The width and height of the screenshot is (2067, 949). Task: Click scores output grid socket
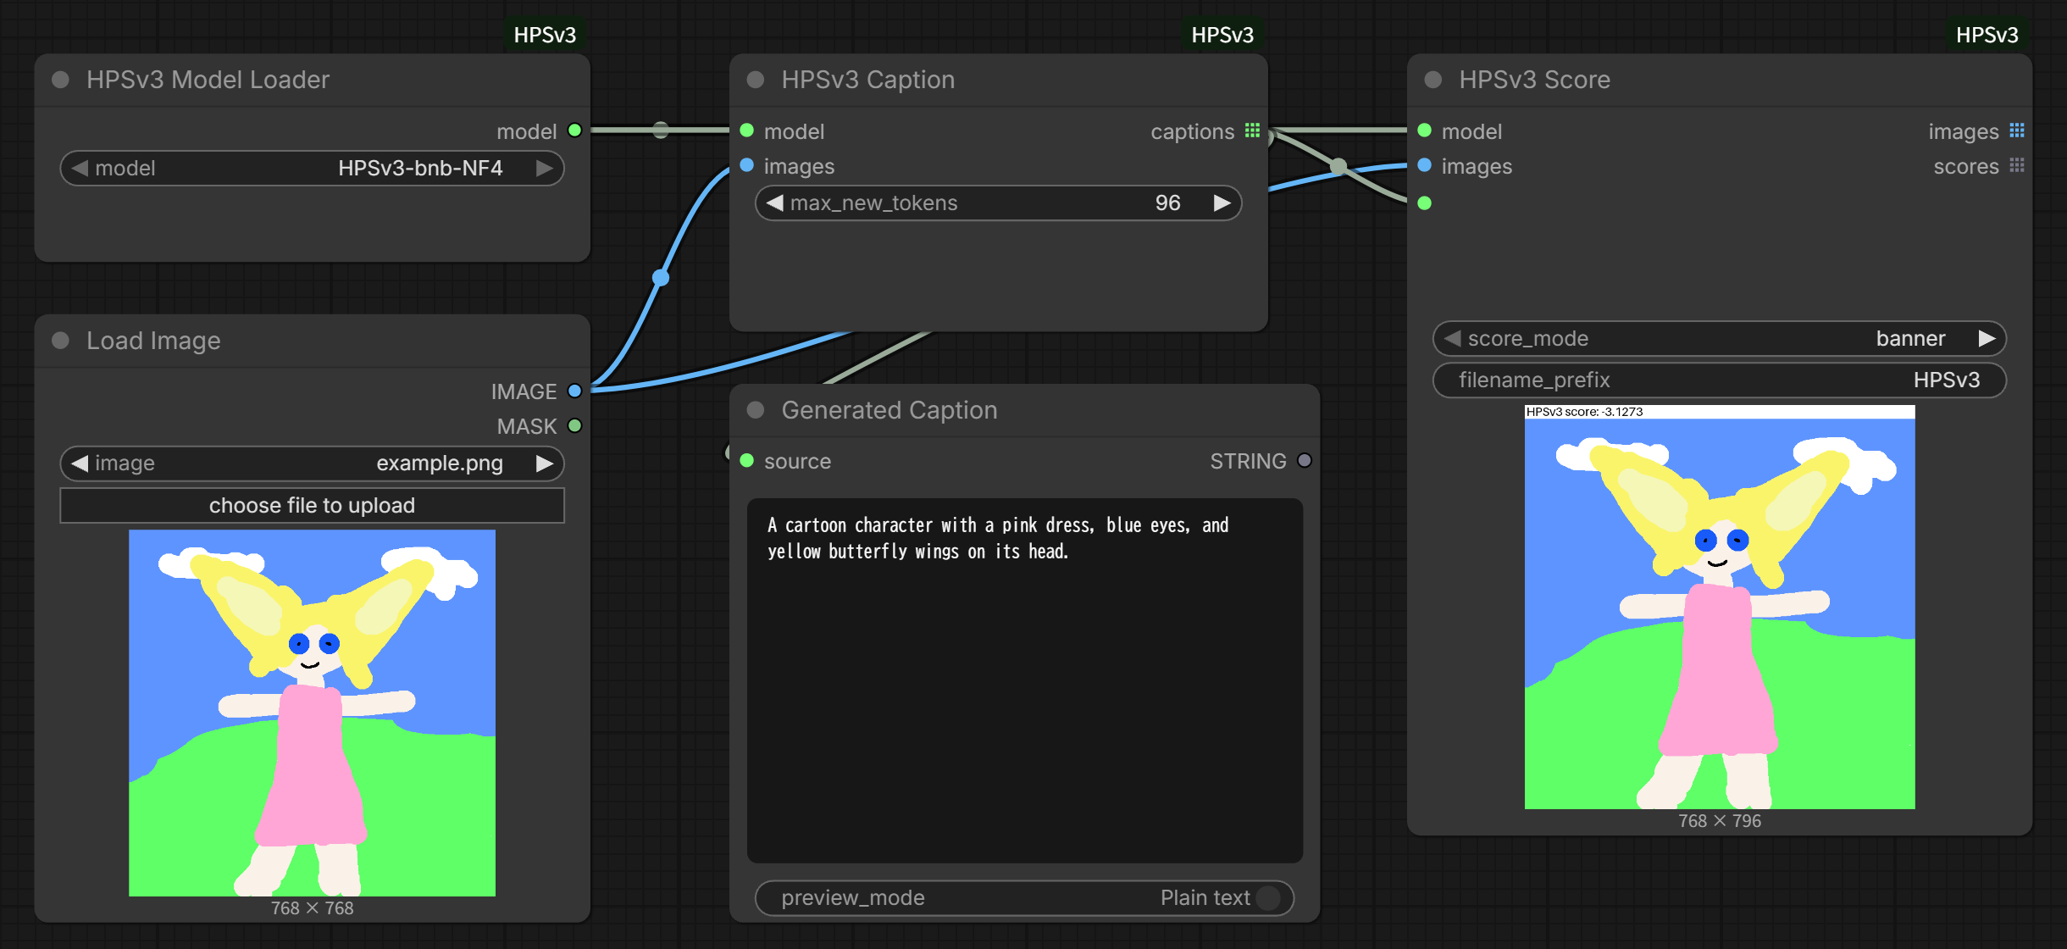point(2017,165)
